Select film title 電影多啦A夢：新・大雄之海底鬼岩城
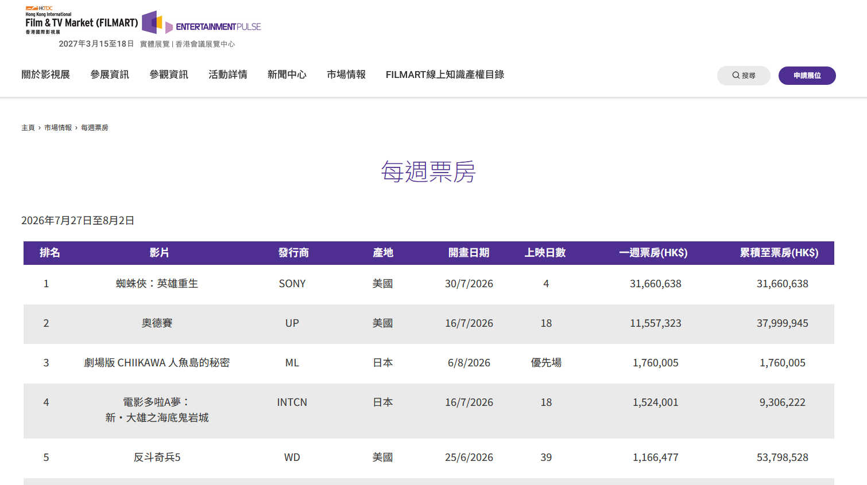The height and width of the screenshot is (485, 867). click(x=157, y=410)
